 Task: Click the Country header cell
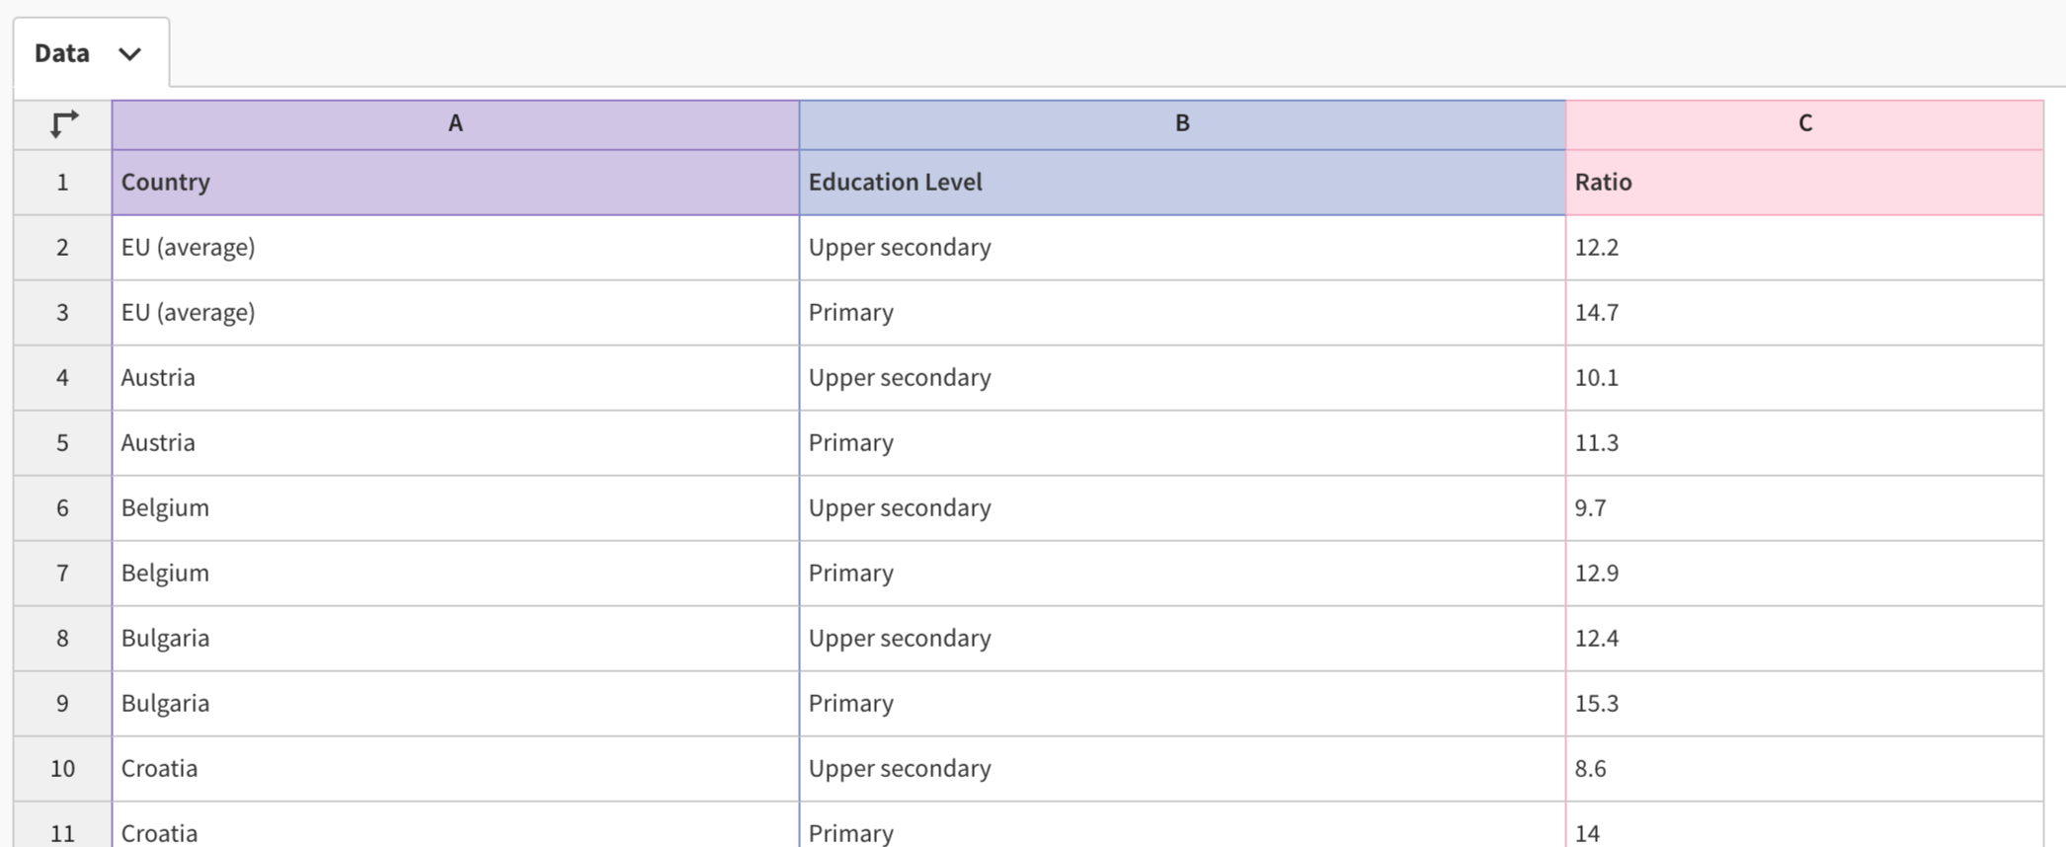tap(455, 183)
